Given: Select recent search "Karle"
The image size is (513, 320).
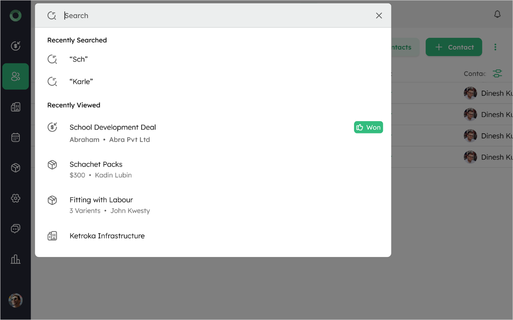Looking at the screenshot, I should [x=81, y=81].
